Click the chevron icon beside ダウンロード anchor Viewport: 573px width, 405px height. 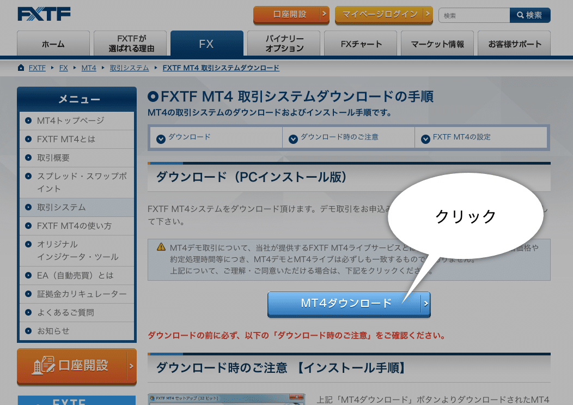[161, 139]
